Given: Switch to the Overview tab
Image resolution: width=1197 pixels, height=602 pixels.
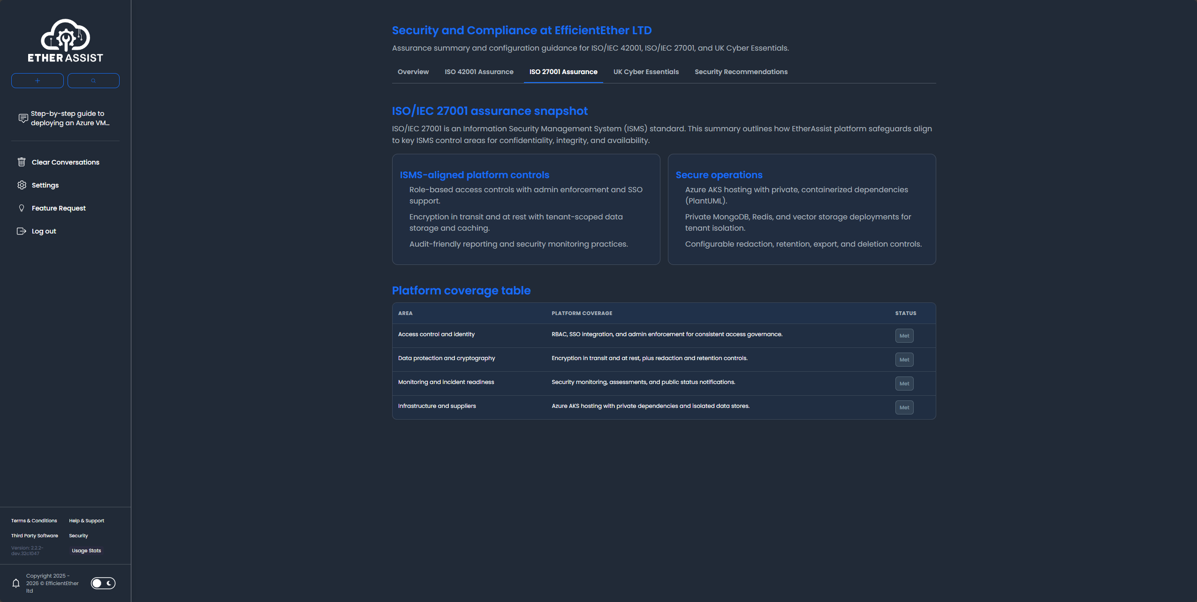Looking at the screenshot, I should point(413,72).
